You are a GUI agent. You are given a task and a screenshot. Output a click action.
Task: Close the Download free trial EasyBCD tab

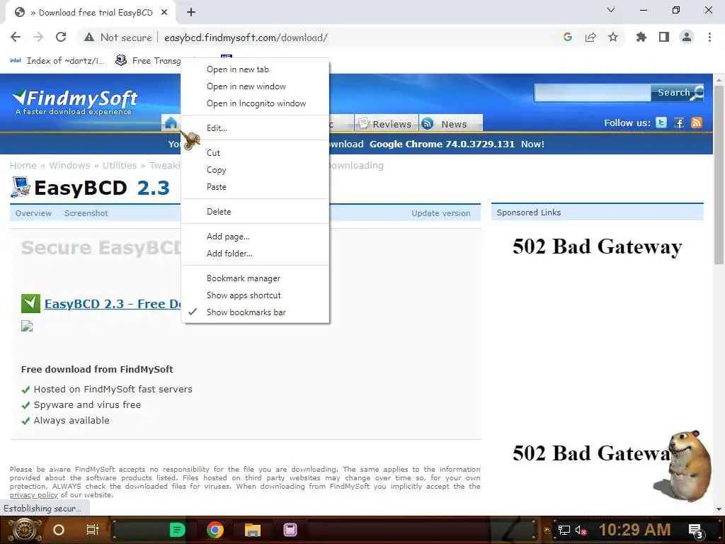(x=164, y=13)
